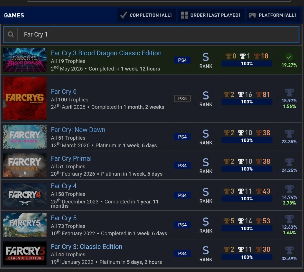Click the Far Cry 6 red cover thumbnail
Viewport: 304px width, 272px height.
(x=25, y=98)
